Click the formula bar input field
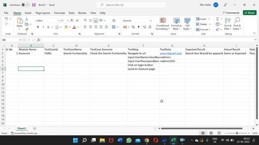The height and width of the screenshot is (145, 259). click(148, 40)
